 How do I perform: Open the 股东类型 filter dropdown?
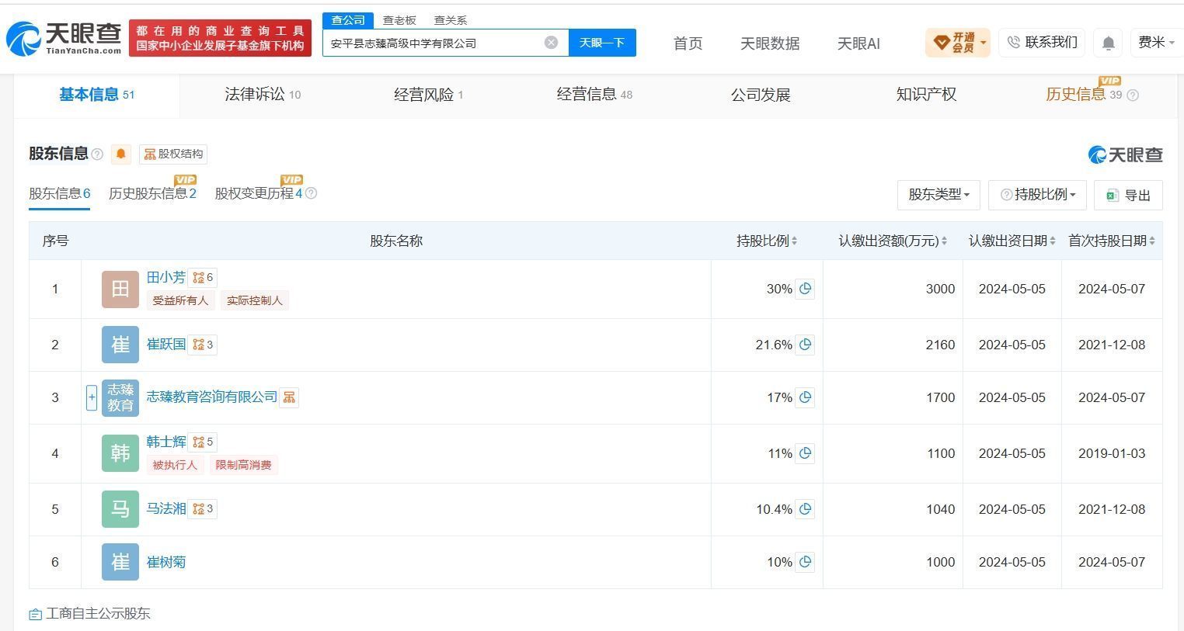938,195
